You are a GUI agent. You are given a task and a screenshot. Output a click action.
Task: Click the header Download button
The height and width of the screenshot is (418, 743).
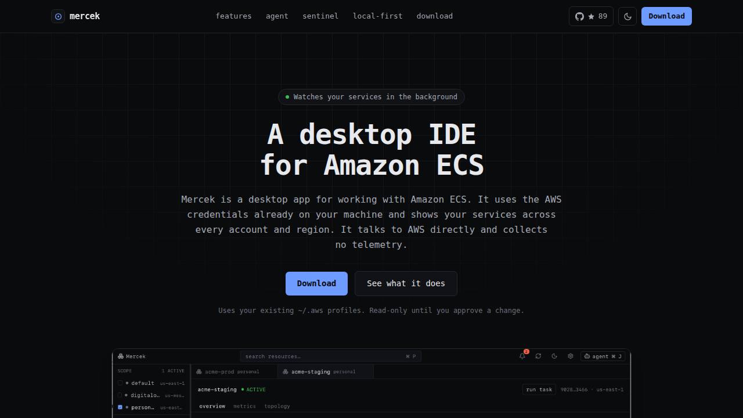[x=666, y=16]
